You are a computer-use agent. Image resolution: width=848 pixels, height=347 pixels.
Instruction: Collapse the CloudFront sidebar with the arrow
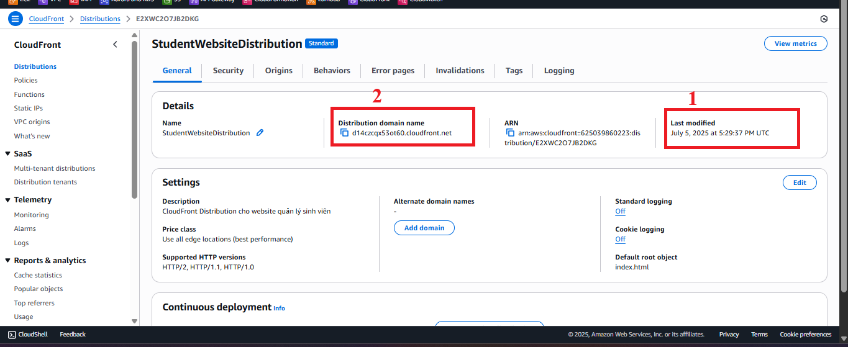[x=115, y=45]
